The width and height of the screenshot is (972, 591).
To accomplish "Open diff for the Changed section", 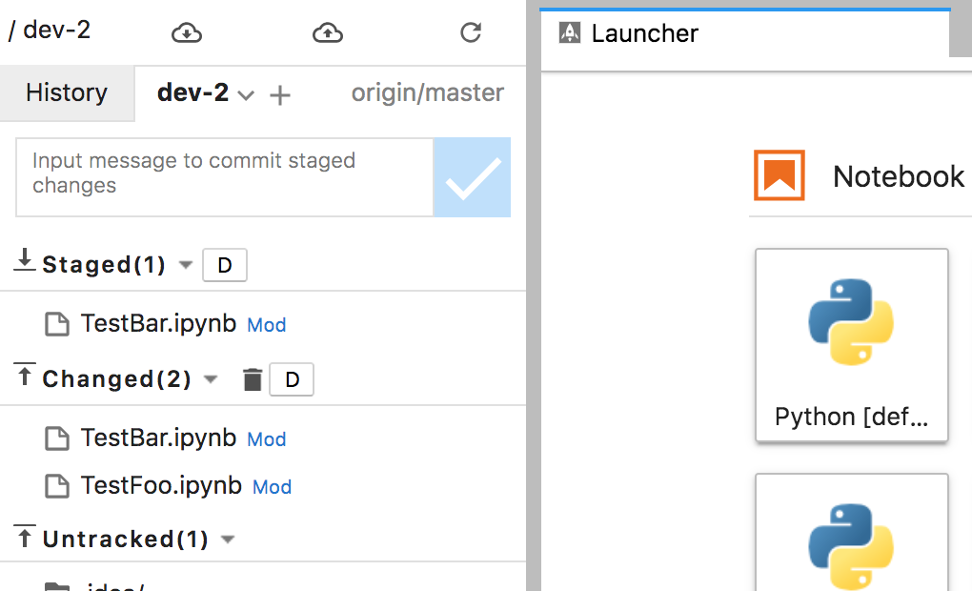I will [291, 379].
